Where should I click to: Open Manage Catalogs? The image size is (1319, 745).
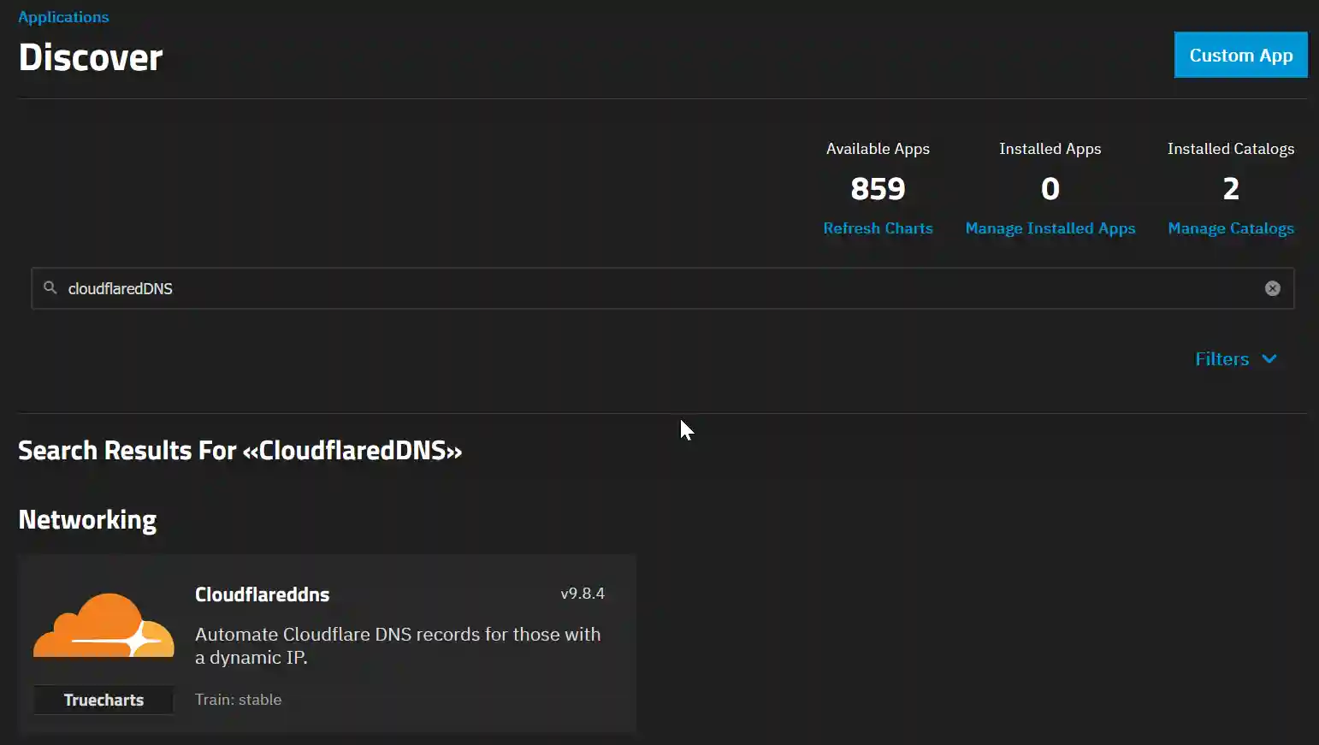click(1230, 228)
